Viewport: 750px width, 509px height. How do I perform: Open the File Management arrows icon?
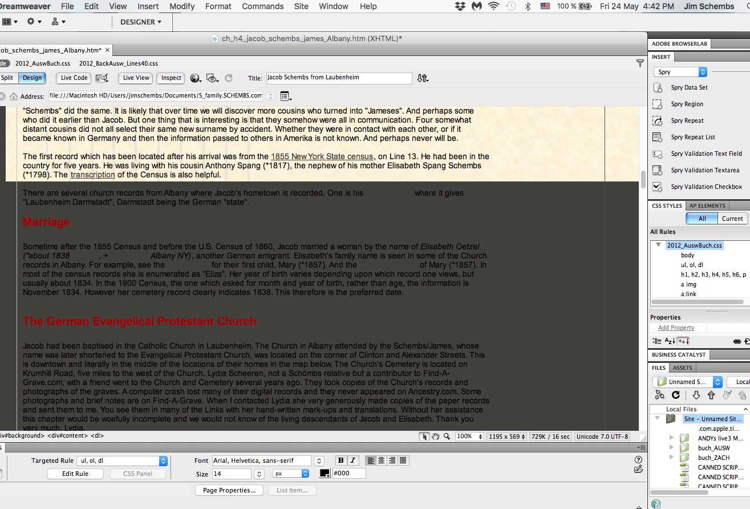(423, 78)
